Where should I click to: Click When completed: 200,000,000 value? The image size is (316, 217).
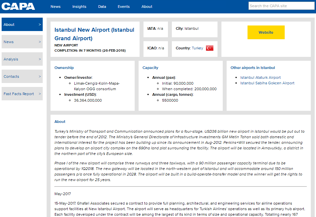(189, 89)
